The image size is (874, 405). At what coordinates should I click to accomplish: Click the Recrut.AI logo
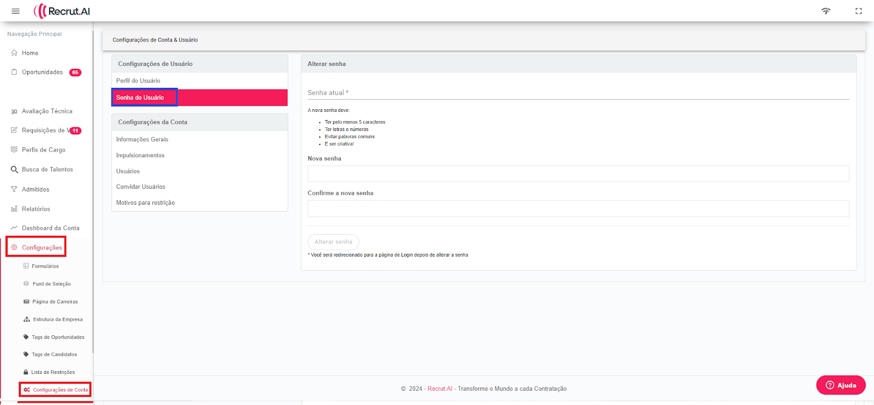pos(62,11)
